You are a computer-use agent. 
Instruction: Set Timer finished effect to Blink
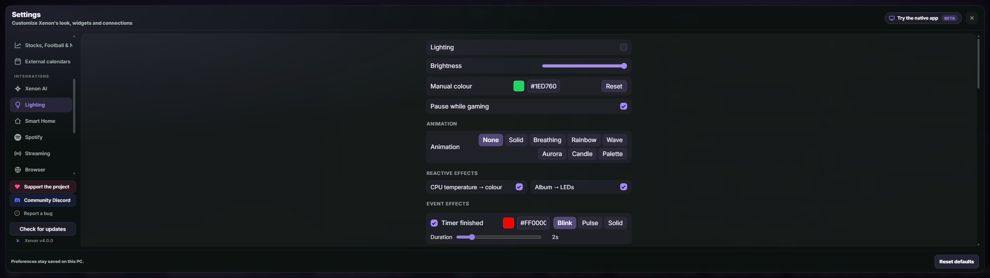(x=565, y=223)
